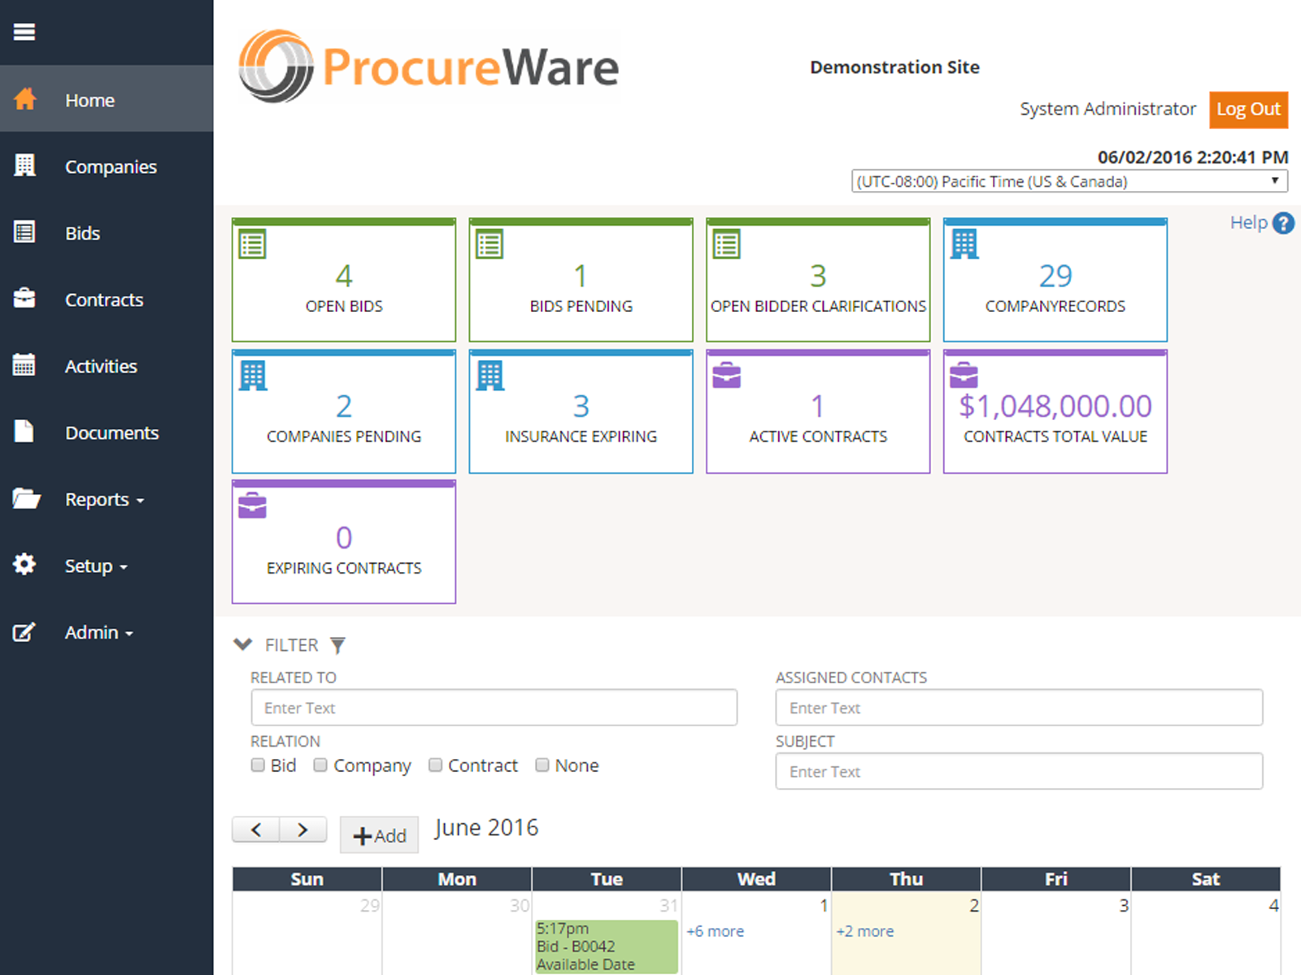Click the Activities calendar icon in sidebar
This screenshot has height=975, width=1301.
[24, 365]
